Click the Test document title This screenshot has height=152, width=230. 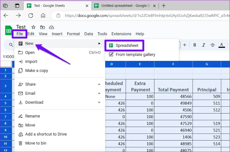coord(21,27)
